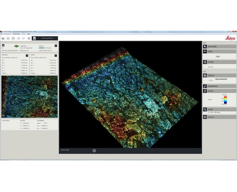Click the Restored data icon
This screenshot has height=192, width=237.
[205, 47]
